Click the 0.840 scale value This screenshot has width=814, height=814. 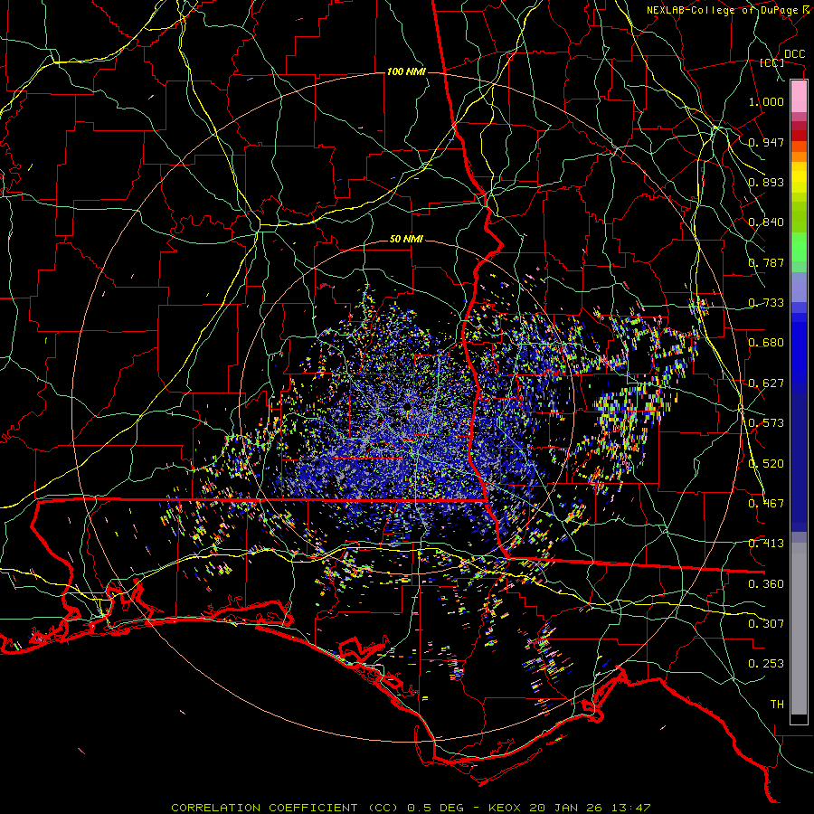(x=766, y=222)
